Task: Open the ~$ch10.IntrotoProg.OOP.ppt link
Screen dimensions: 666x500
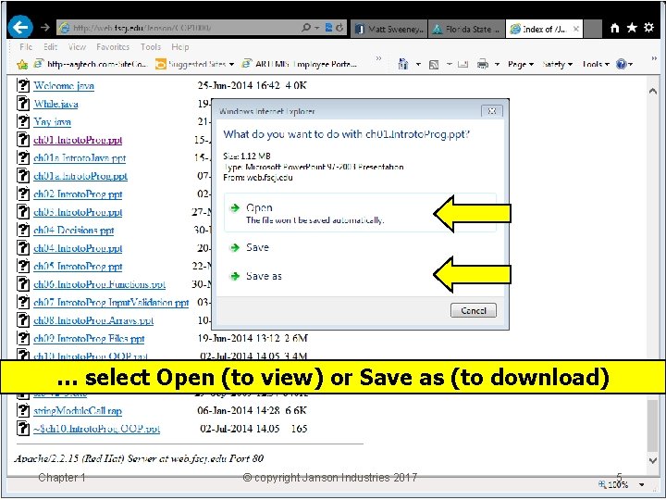Action: coord(97,429)
